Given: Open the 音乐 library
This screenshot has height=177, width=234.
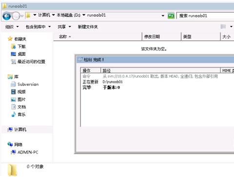Looking at the screenshot, I should (18, 114).
